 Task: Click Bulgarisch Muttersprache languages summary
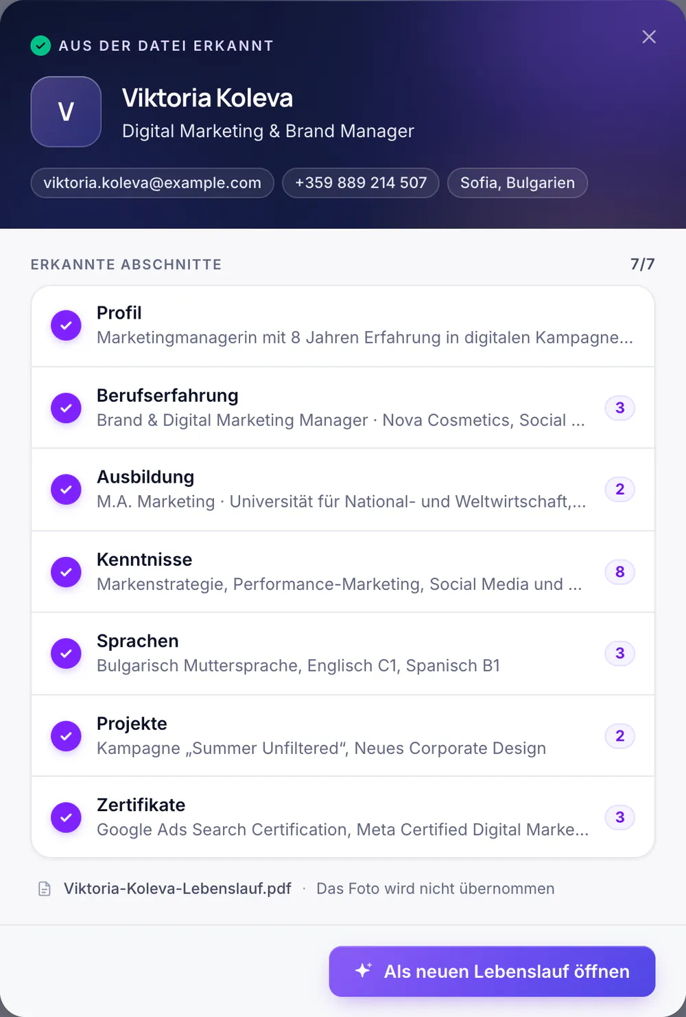[x=298, y=666]
